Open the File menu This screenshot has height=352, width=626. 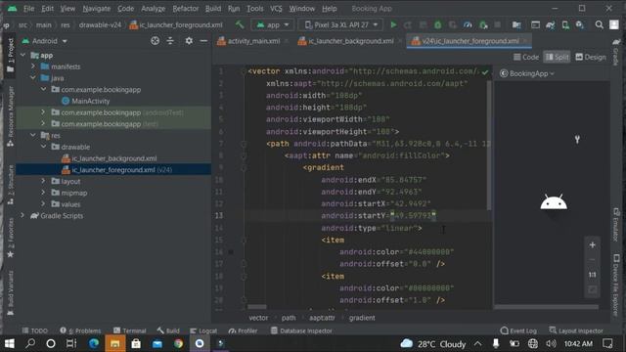click(28, 9)
